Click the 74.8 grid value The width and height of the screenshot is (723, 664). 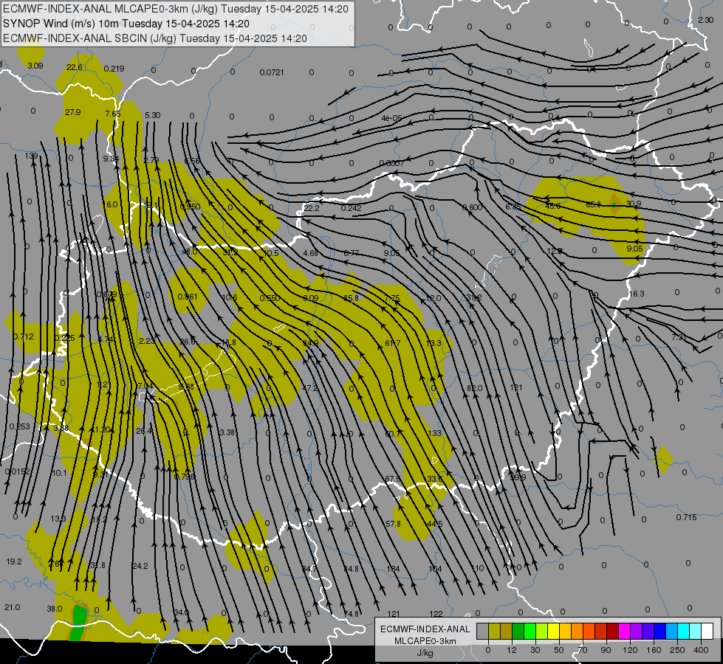351,614
